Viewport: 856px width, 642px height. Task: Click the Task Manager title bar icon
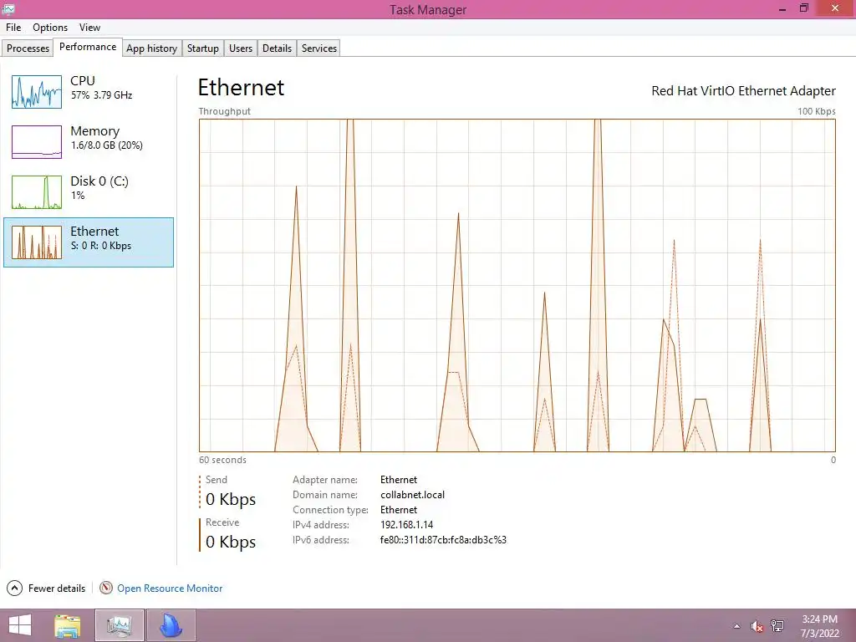tap(8, 9)
